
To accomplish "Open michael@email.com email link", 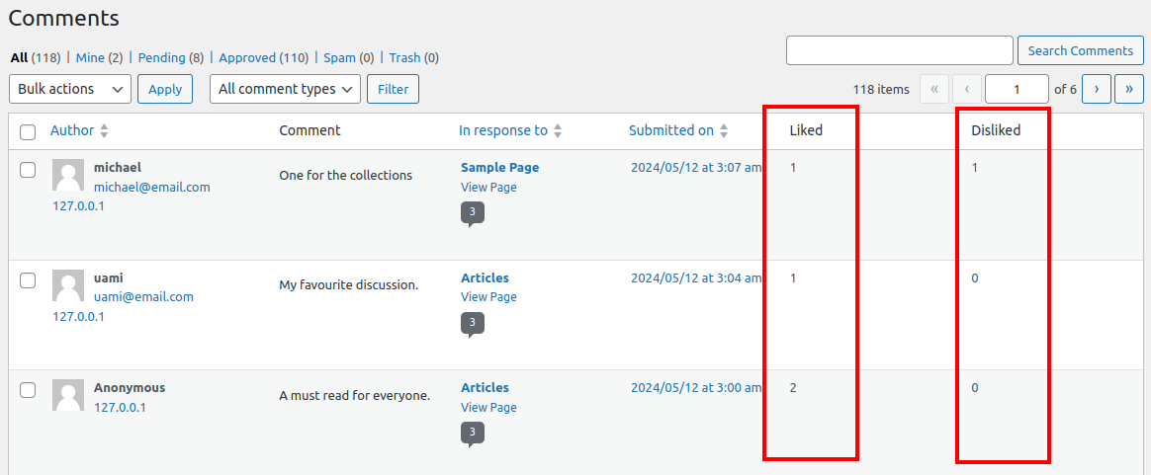I will click(152, 187).
